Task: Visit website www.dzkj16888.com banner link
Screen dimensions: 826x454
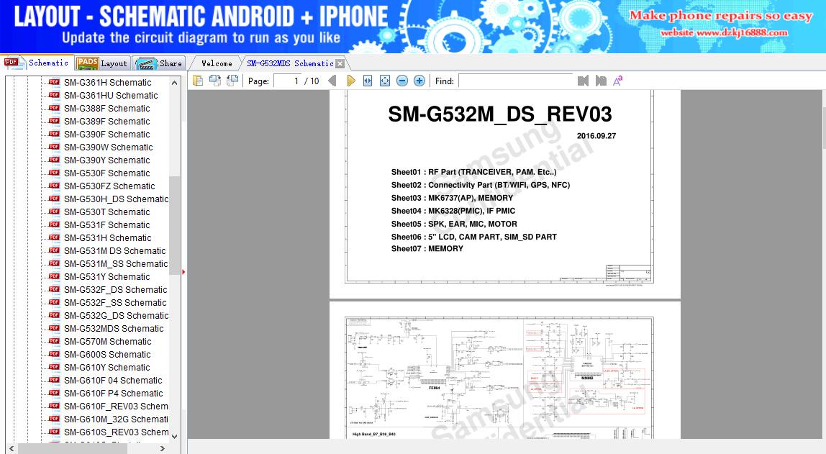Action: click(x=724, y=32)
